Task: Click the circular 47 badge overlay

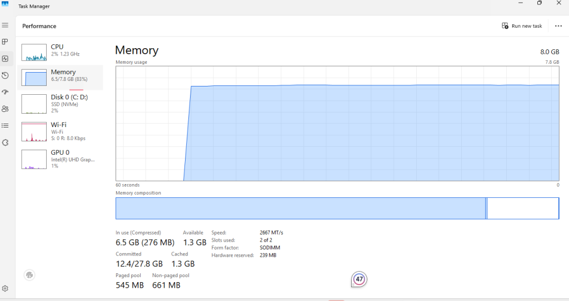Action: pos(360,279)
